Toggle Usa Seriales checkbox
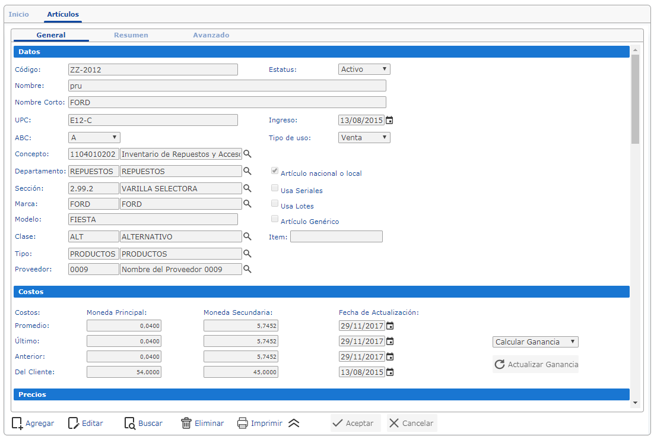 click(x=275, y=188)
